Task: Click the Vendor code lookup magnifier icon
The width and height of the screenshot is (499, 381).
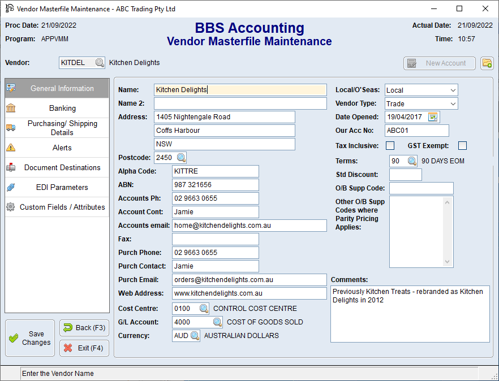Action: (x=100, y=63)
